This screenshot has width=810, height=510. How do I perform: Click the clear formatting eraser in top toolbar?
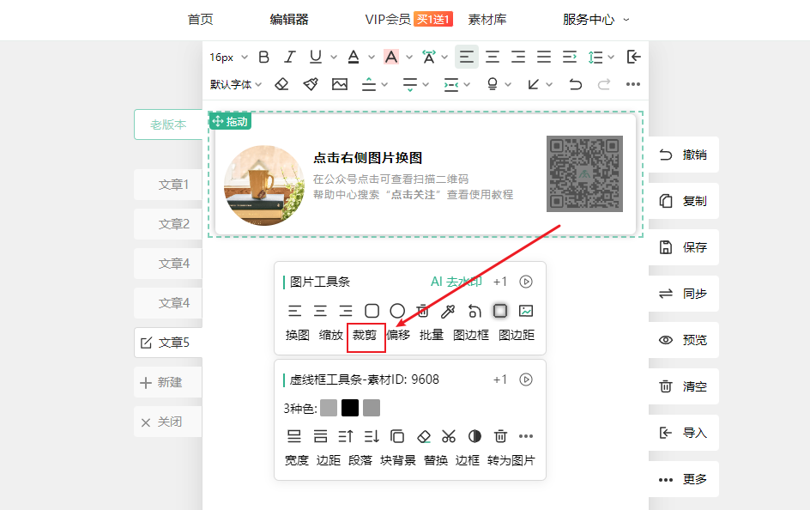pos(281,84)
